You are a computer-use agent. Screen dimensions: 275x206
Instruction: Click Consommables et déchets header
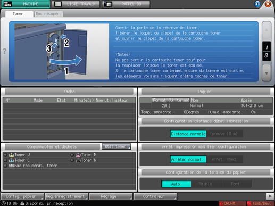[52, 147]
